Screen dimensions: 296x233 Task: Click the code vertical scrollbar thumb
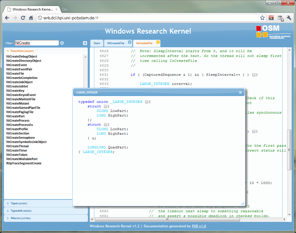pos(289,150)
